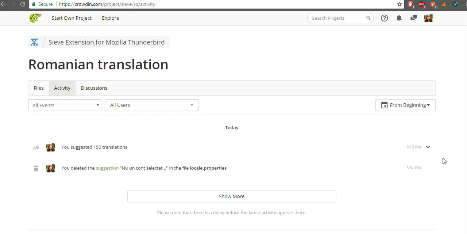Open the notifications bell
The width and height of the screenshot is (467, 234).
[399, 18]
